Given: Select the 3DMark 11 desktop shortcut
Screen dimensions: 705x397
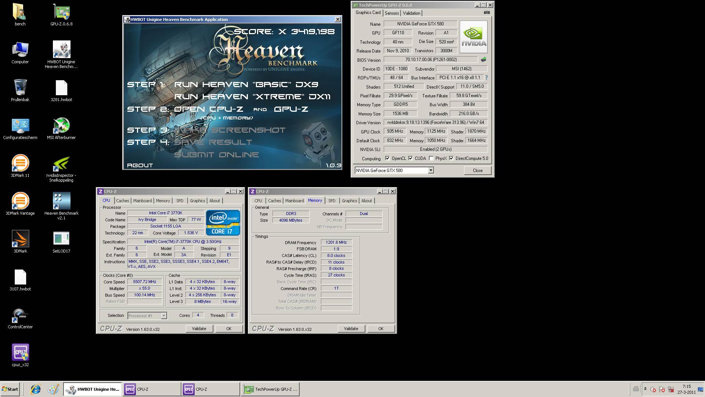Looking at the screenshot, I should (x=20, y=166).
